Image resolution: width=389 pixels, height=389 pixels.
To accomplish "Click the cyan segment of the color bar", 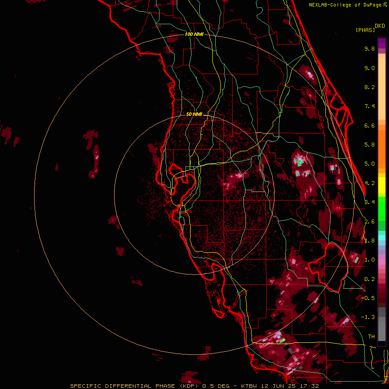I will click(382, 238).
